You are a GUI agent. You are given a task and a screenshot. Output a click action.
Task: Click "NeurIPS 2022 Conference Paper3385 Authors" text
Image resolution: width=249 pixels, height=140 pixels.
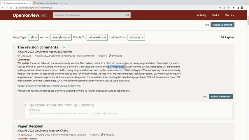(45, 52)
